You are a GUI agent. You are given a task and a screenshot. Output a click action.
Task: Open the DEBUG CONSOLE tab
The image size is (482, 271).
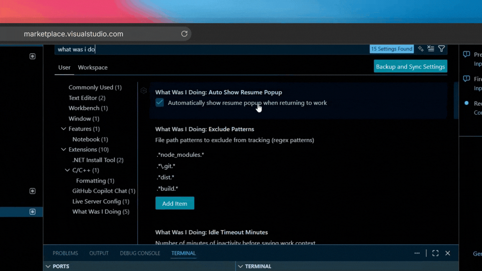pyautogui.click(x=140, y=253)
